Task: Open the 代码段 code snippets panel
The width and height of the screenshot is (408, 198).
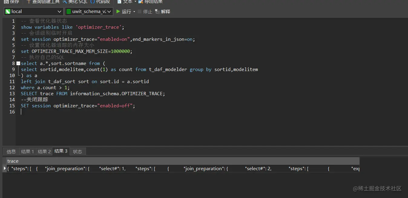Action: (x=100, y=2)
